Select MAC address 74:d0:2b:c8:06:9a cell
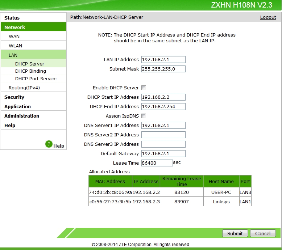This screenshot has height=250, width=286. pos(110,192)
